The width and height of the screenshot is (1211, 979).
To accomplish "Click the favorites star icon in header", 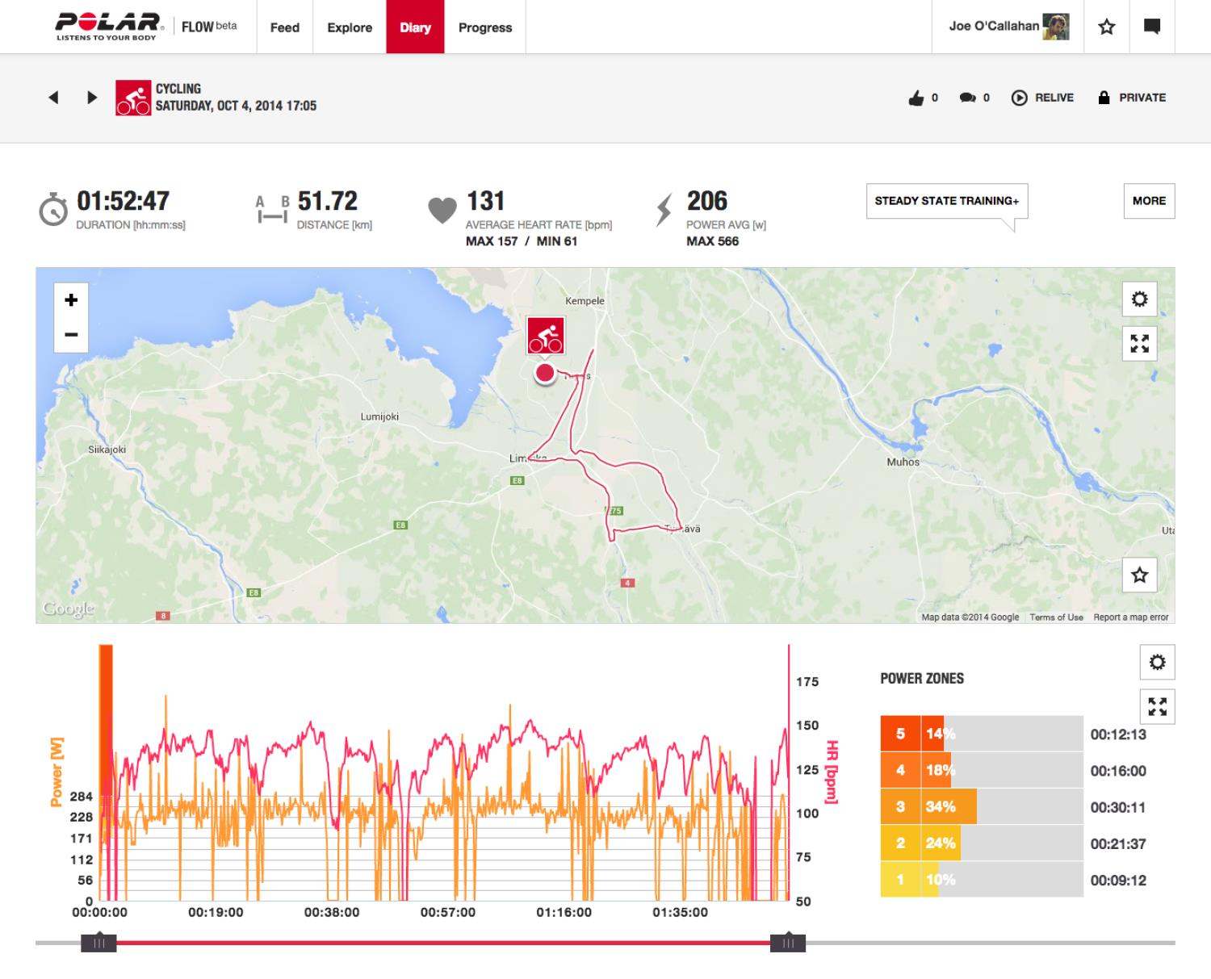I will [1106, 27].
